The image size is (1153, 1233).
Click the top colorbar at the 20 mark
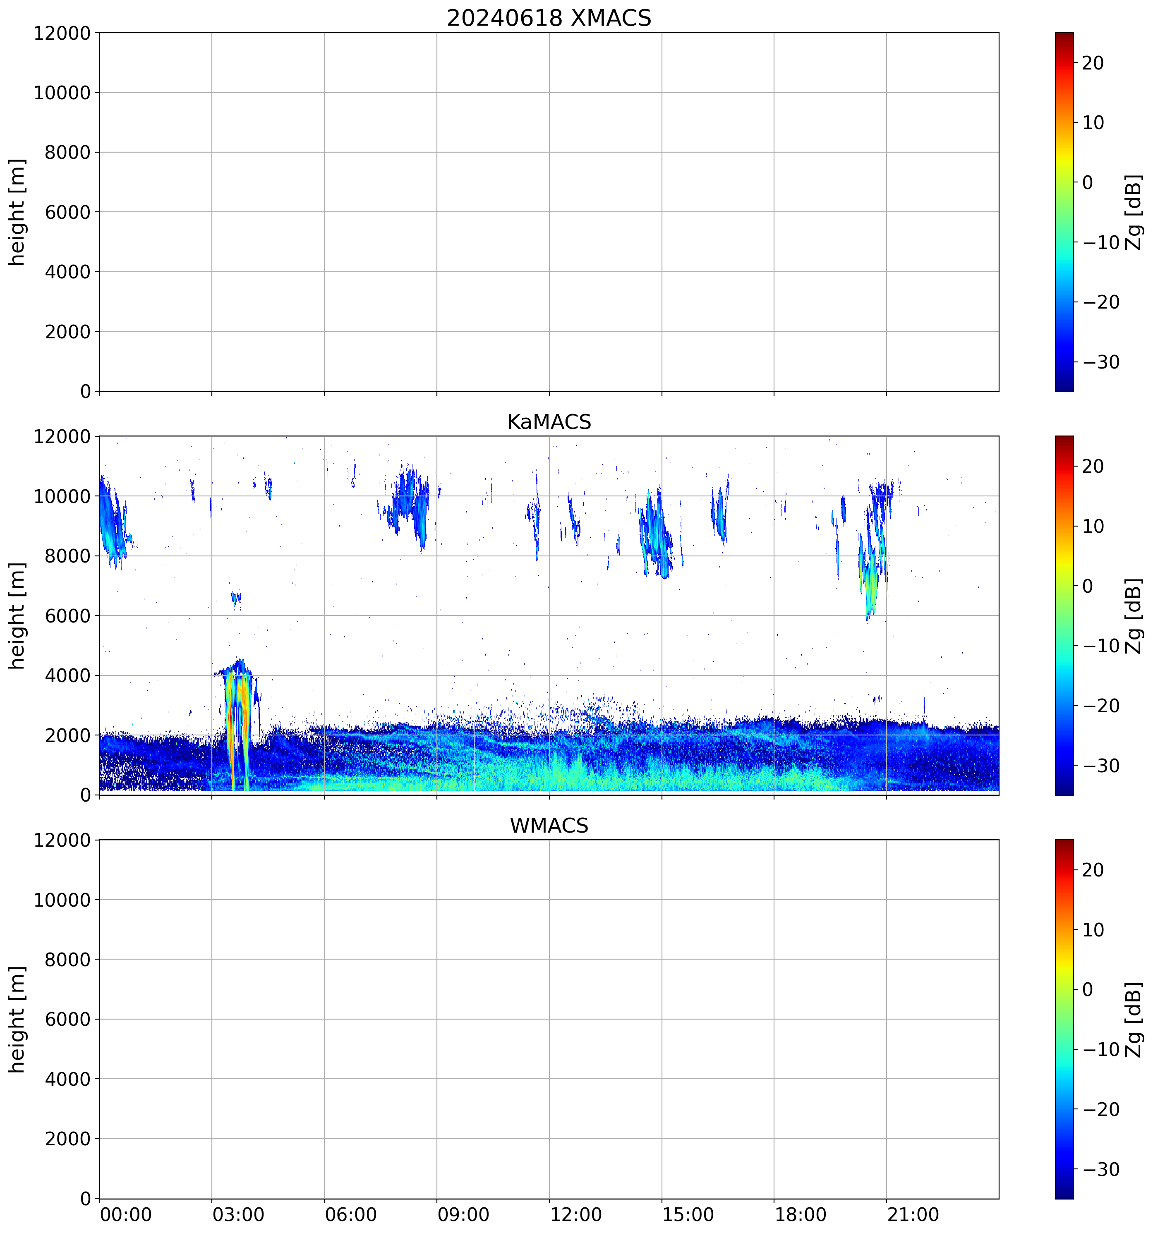coord(1064,62)
